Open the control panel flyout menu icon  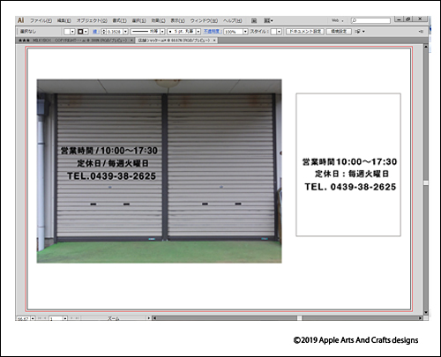[421, 31]
